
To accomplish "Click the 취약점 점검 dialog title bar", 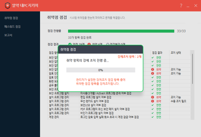I will coord(101,49).
